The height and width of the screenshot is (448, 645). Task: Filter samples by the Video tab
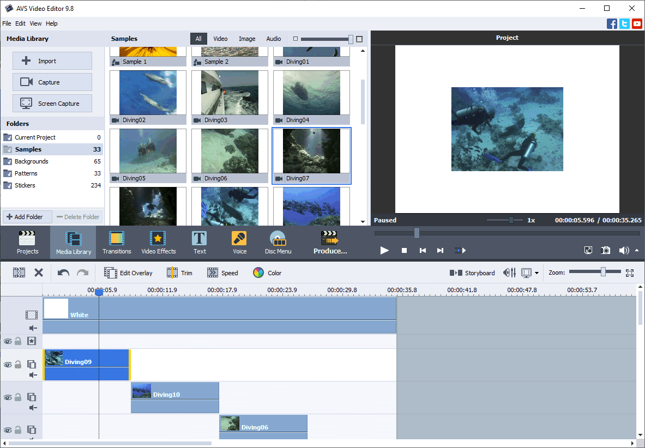coord(220,39)
